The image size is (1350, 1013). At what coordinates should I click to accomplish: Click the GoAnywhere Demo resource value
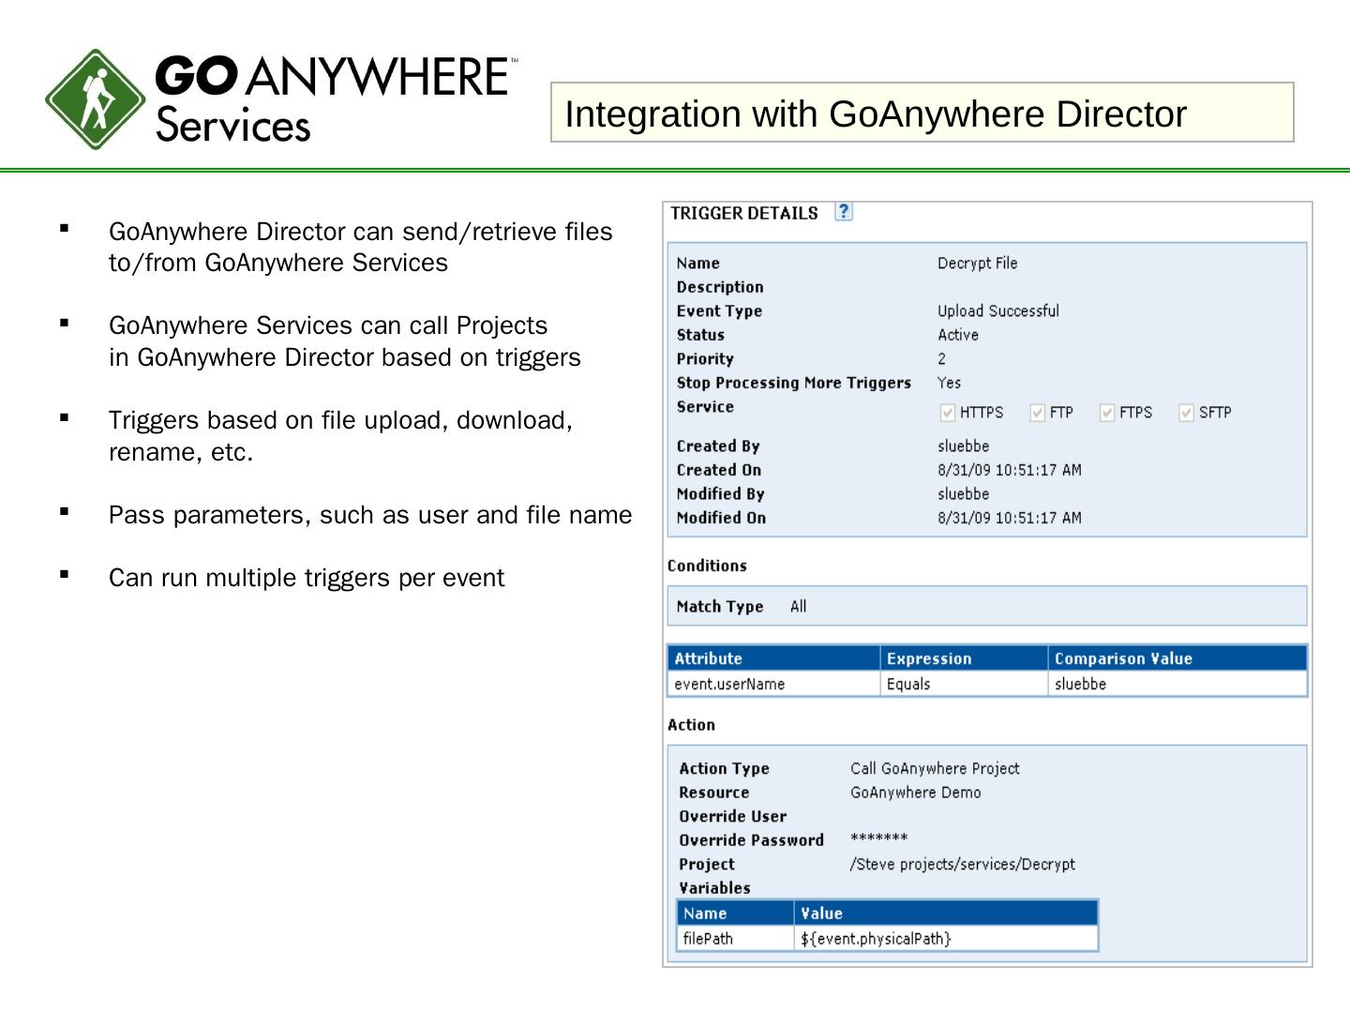[x=915, y=793]
